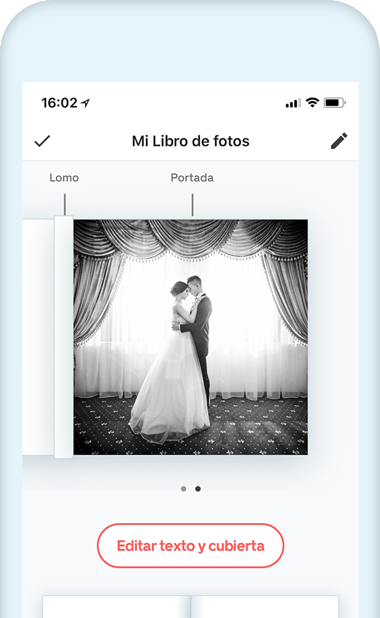
Task: Select the back cover panel at left
Action: (x=38, y=337)
